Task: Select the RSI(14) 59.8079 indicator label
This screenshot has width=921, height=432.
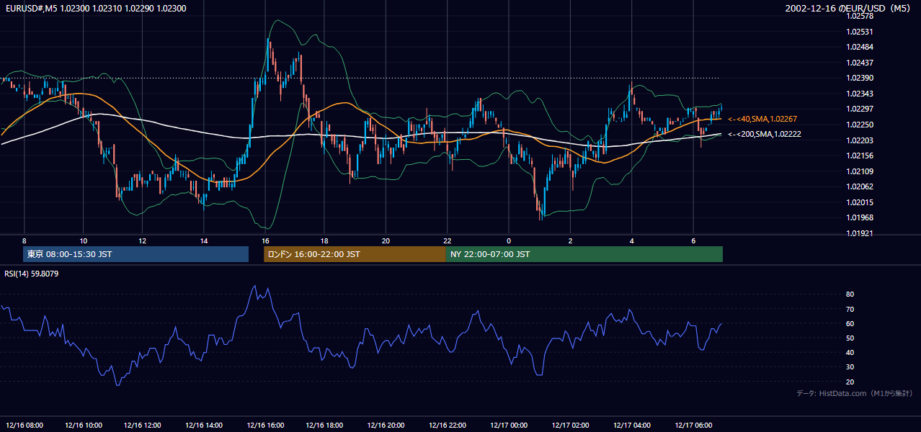Action: coord(32,274)
